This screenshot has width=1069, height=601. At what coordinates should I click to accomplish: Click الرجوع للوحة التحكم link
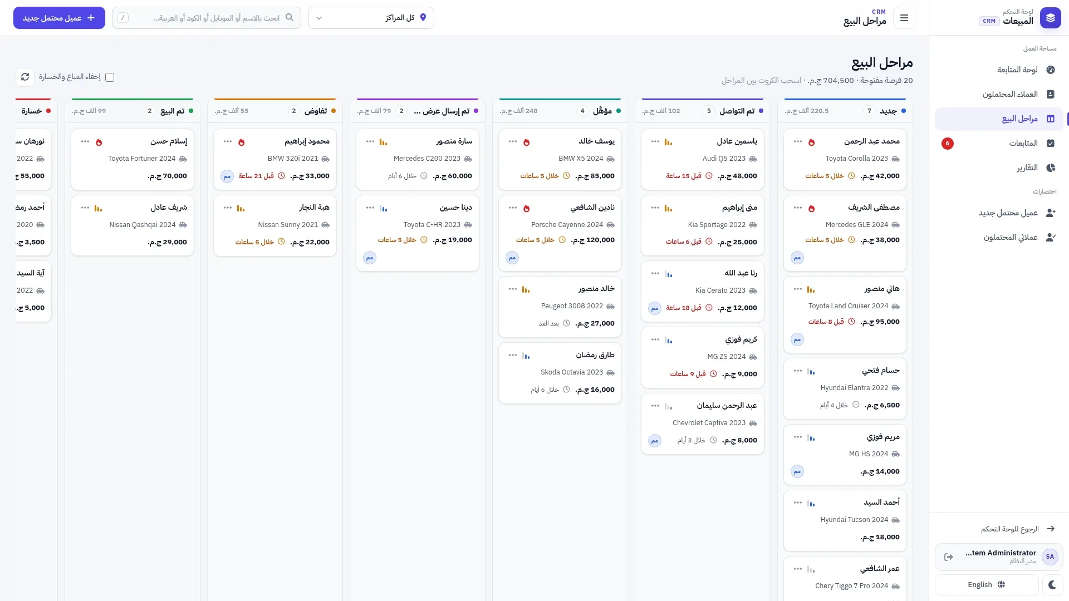pos(999,529)
